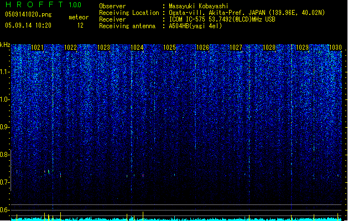Click the 1.1 frequency axis label
This screenshot has height=221, width=348.
[4, 72]
